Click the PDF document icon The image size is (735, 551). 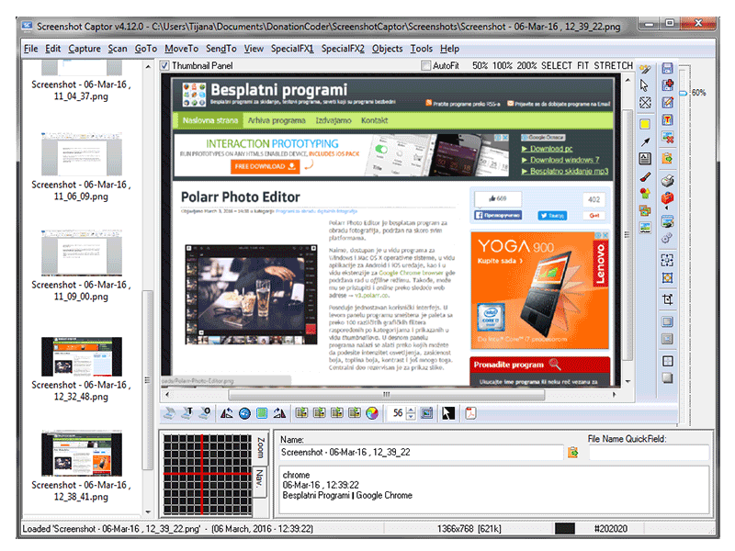[470, 412]
